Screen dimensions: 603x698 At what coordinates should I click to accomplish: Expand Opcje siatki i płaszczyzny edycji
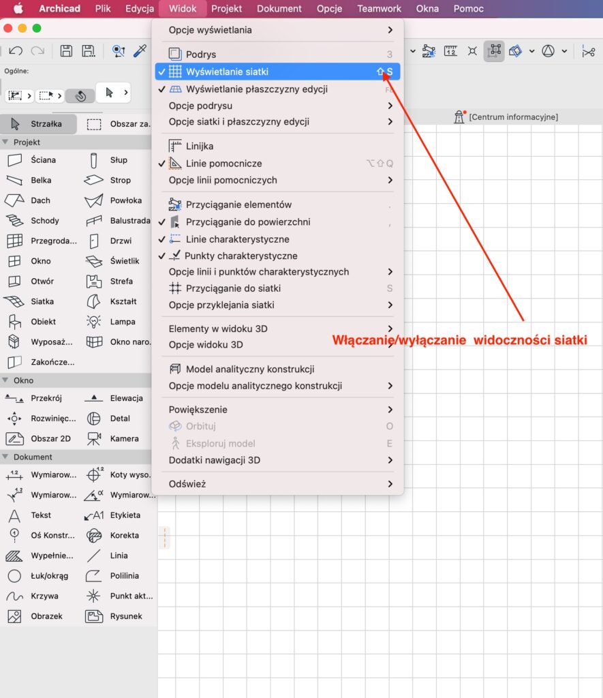tap(277, 121)
